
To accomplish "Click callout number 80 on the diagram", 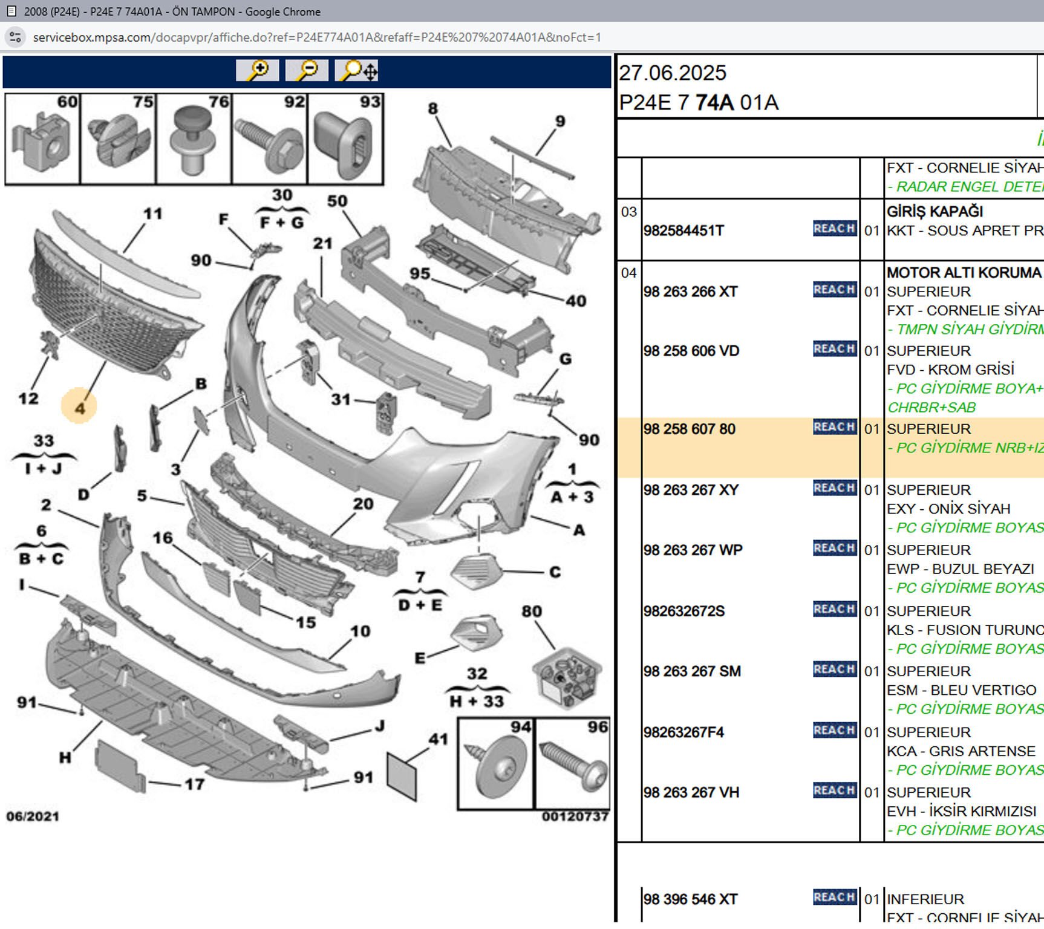I will pyautogui.click(x=532, y=611).
